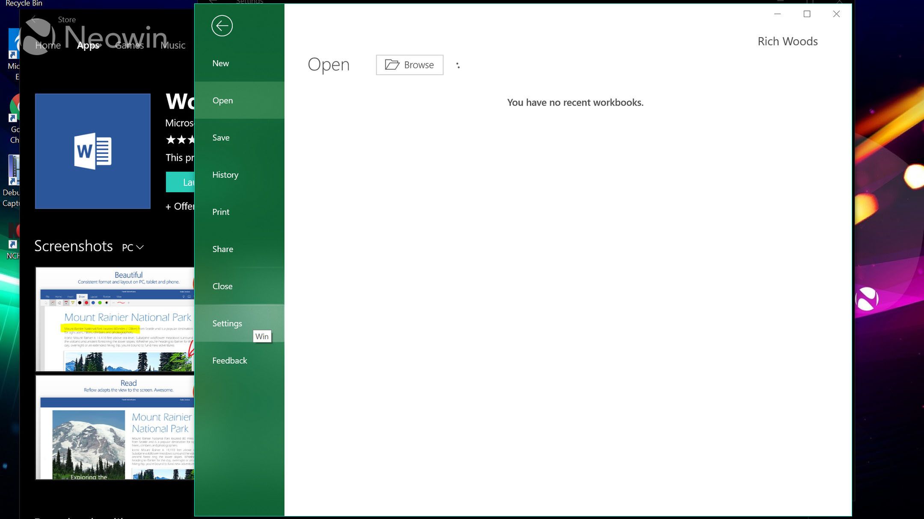
Task: Choose Print from the sidebar
Action: 221,212
